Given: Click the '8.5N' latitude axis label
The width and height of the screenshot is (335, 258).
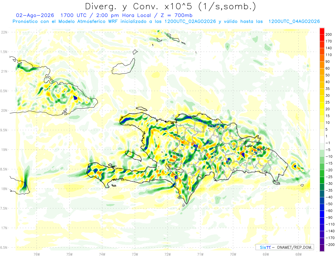Looking at the screenshot, I should [x=4, y=169].
